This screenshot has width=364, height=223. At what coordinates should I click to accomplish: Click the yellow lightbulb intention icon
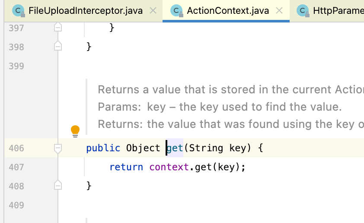click(75, 130)
